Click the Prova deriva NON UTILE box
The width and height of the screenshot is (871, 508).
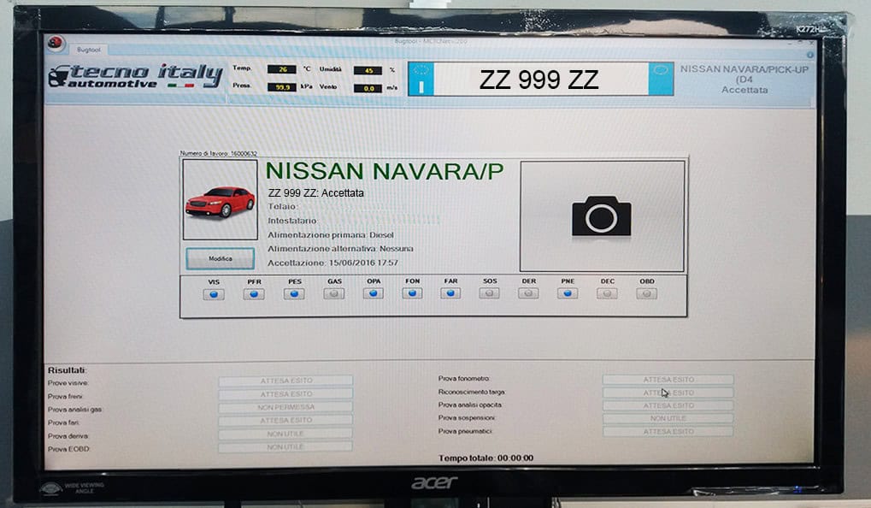click(x=285, y=434)
